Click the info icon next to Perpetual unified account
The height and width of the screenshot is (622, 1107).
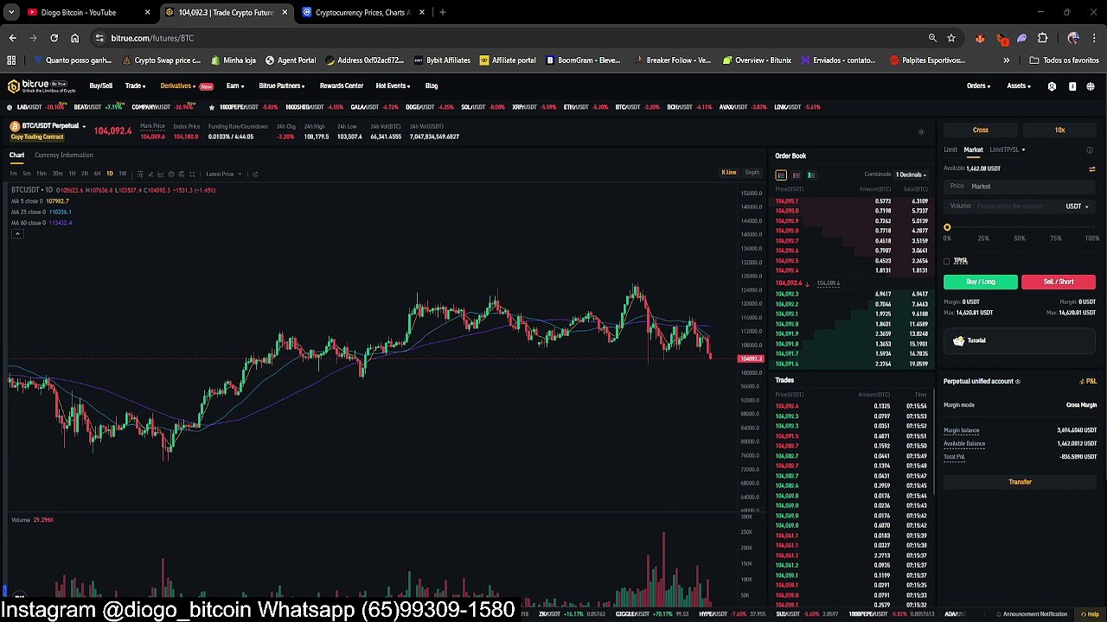[1017, 381]
